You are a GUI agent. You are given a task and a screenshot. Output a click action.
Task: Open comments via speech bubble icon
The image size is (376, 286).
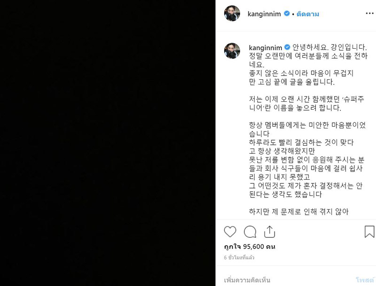pyautogui.click(x=250, y=232)
